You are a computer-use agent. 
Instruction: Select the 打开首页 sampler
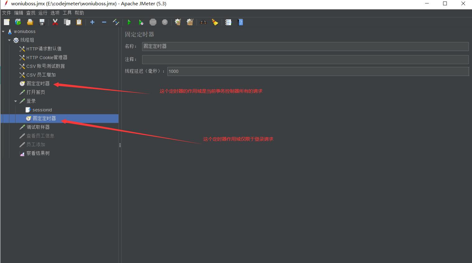pyautogui.click(x=35, y=92)
